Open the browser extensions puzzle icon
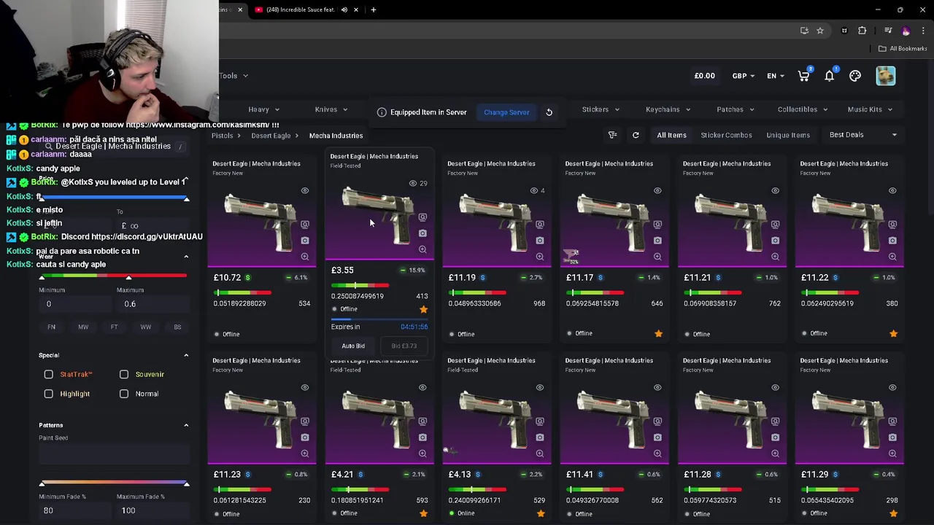 [862, 31]
